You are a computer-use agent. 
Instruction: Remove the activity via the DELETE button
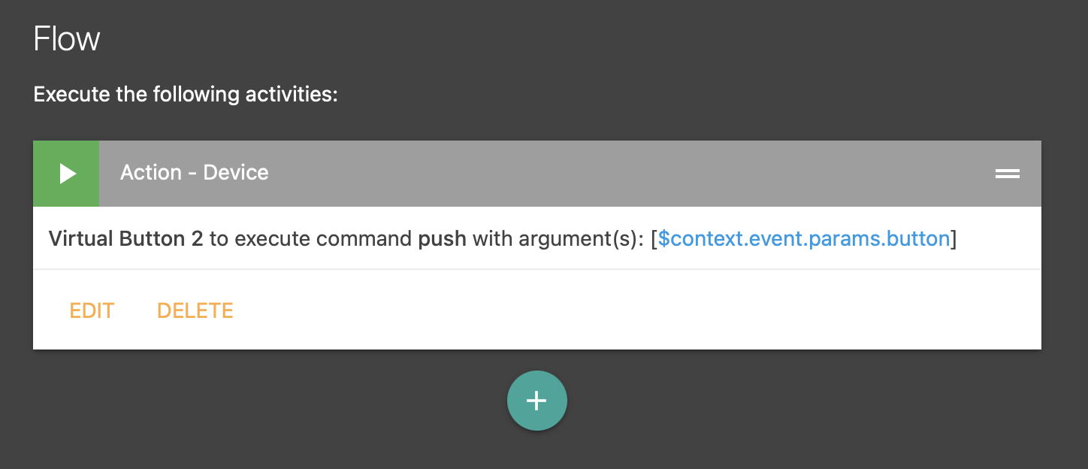[195, 310]
